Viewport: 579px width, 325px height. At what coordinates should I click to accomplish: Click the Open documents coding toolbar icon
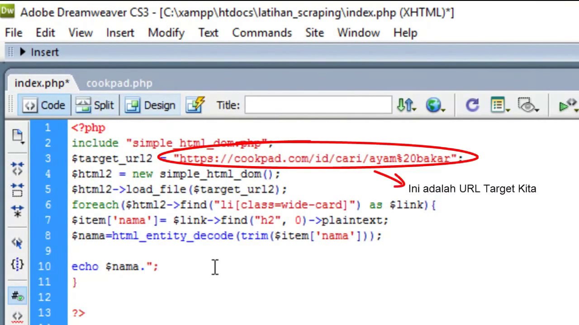[18, 135]
